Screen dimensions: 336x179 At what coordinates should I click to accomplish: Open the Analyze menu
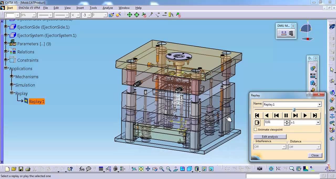coord(108,8)
